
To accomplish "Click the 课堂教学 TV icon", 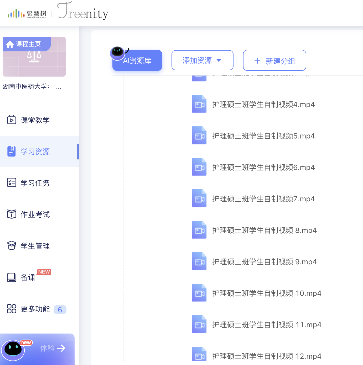I will (x=12, y=120).
